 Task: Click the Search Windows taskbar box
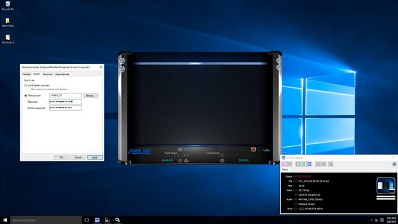46,220
